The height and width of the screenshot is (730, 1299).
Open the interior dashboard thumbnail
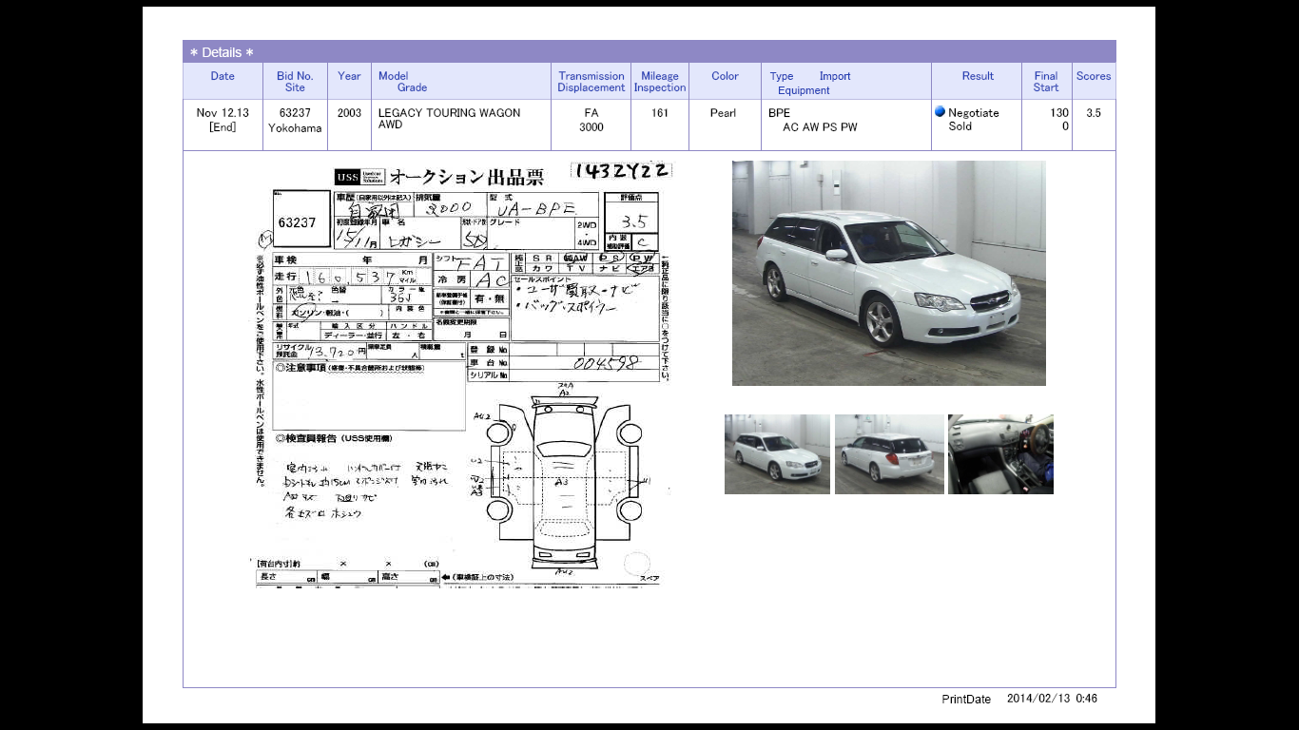coord(1000,453)
